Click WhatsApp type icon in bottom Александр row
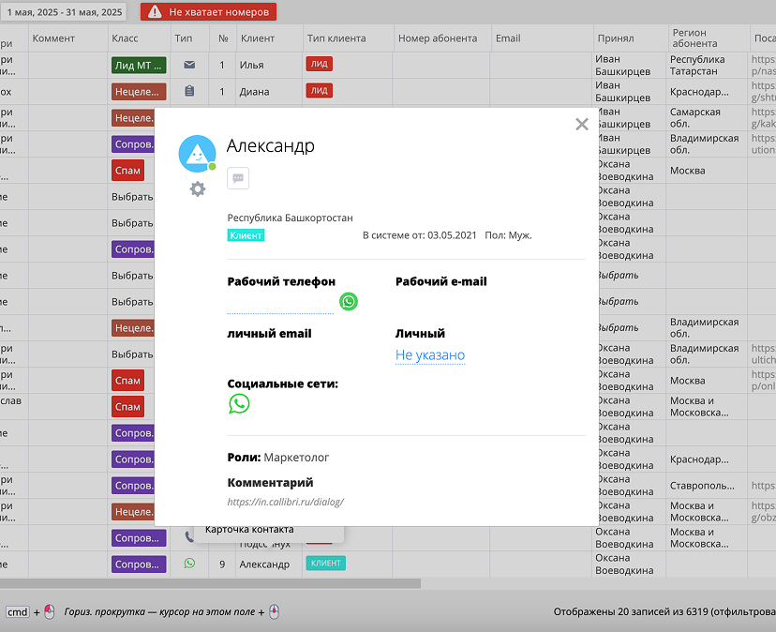The image size is (776, 632). tap(189, 564)
